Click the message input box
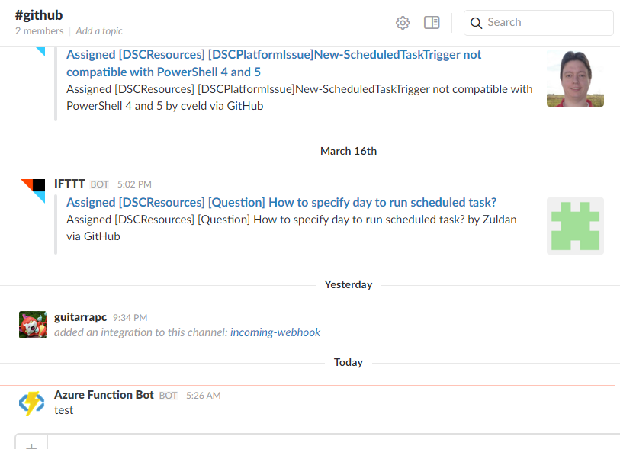Image resolution: width=620 pixels, height=449 pixels. [333, 442]
